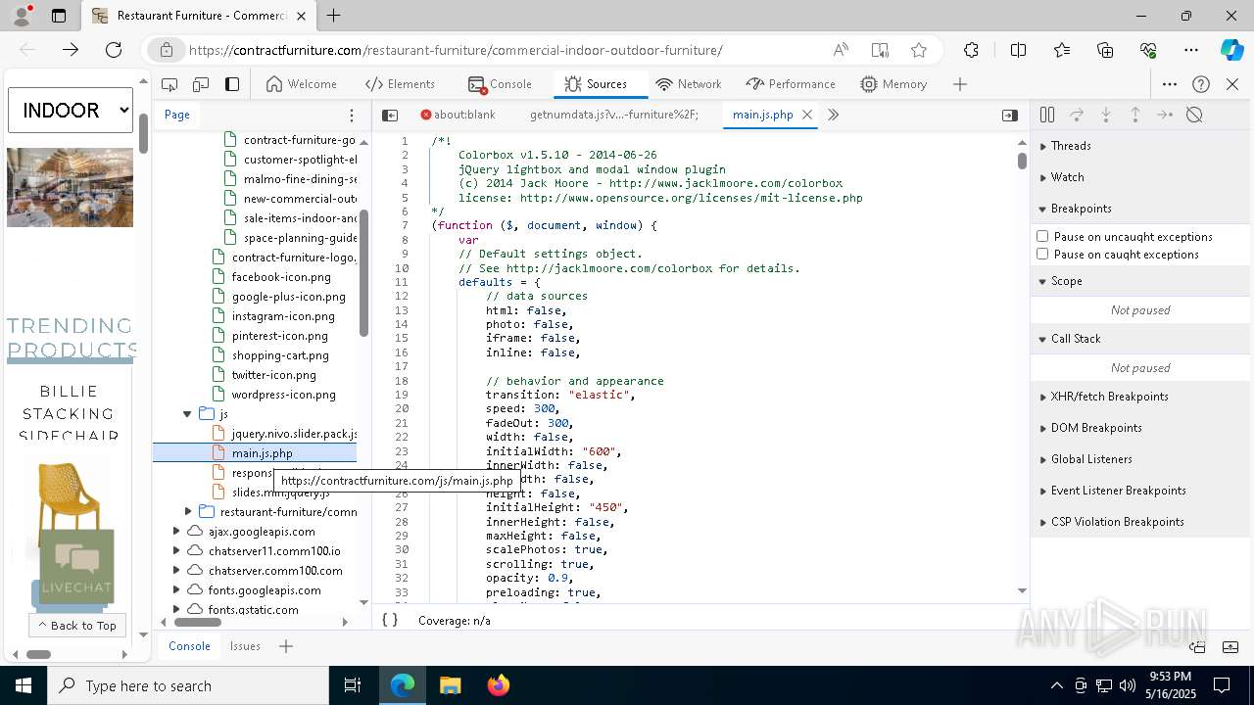Switch to the Elements tab
Viewport: 1254px width, 705px height.
[x=400, y=84]
